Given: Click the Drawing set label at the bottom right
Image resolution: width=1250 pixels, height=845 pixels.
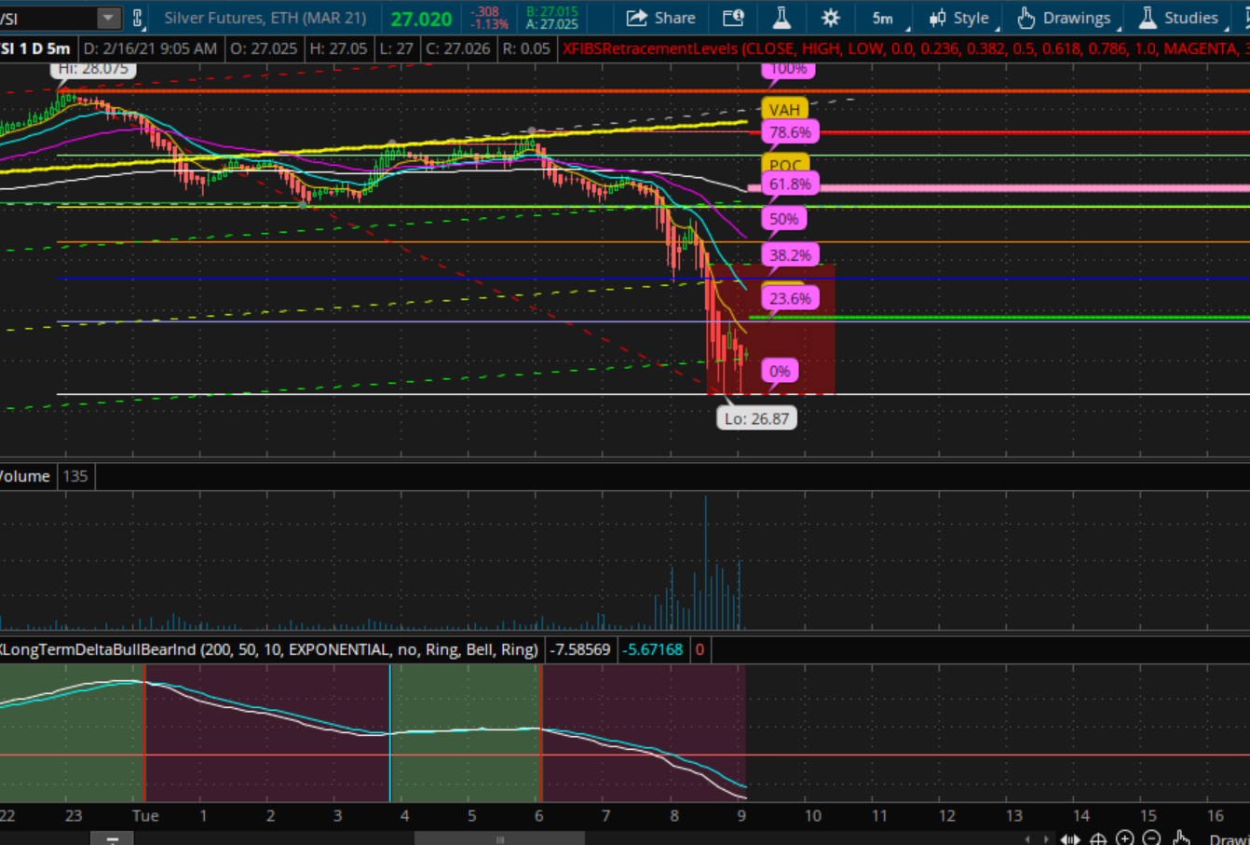Looking at the screenshot, I should tap(1230, 839).
